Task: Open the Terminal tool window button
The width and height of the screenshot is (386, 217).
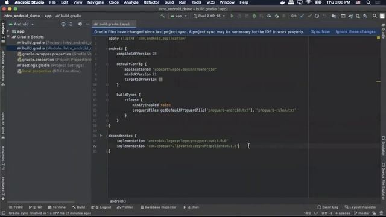Action: pyautogui.click(x=57, y=207)
